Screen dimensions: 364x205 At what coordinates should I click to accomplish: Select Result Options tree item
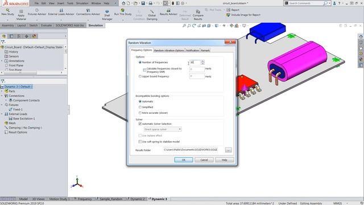(18, 132)
